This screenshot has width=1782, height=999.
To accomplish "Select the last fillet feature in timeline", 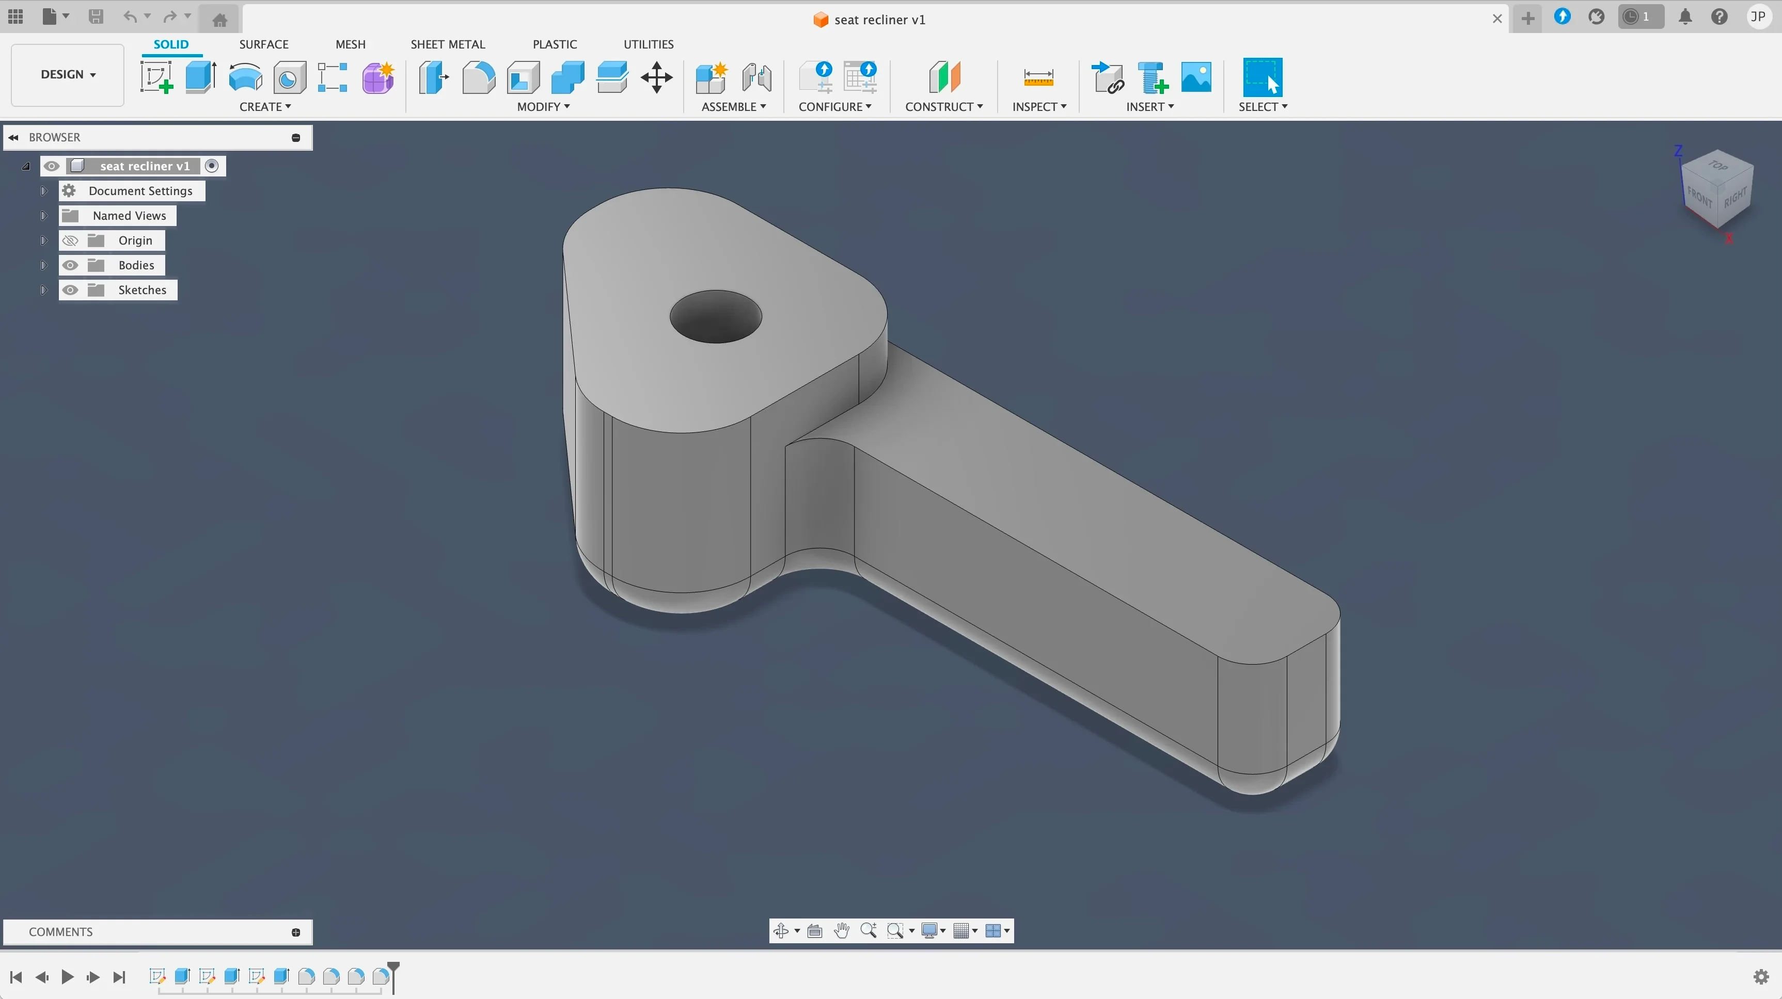I will pyautogui.click(x=381, y=976).
